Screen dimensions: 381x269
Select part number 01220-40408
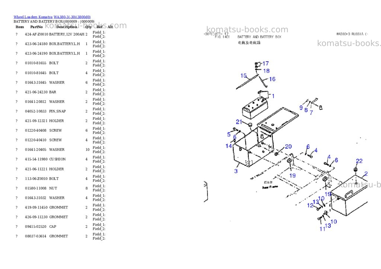click(x=35, y=130)
